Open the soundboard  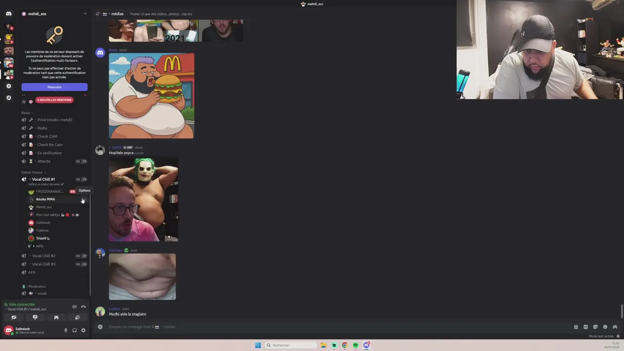(78, 317)
